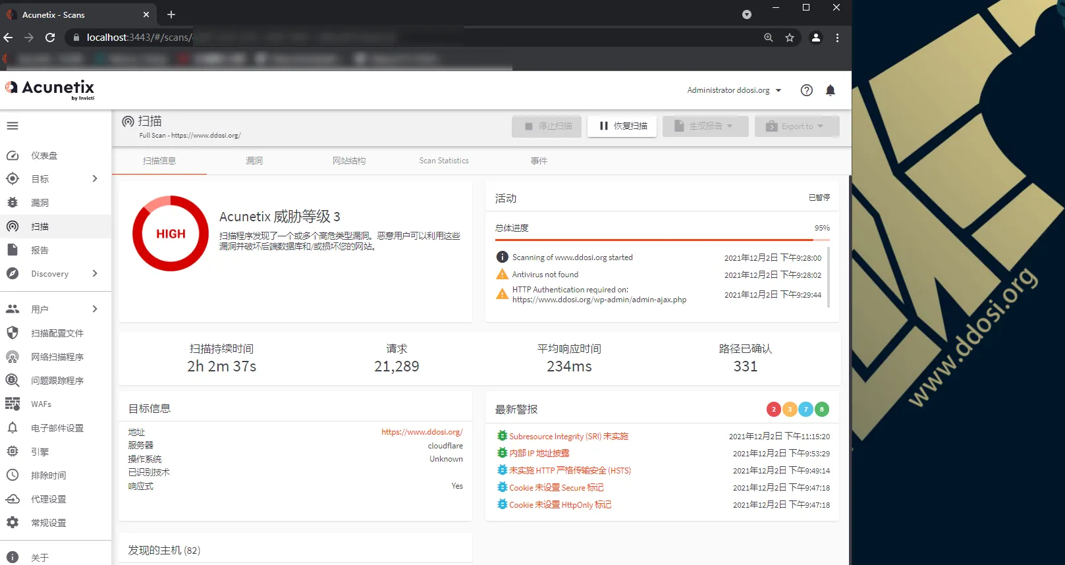Open the 扫描 scans sidebar icon
The height and width of the screenshot is (565, 1065).
[13, 227]
